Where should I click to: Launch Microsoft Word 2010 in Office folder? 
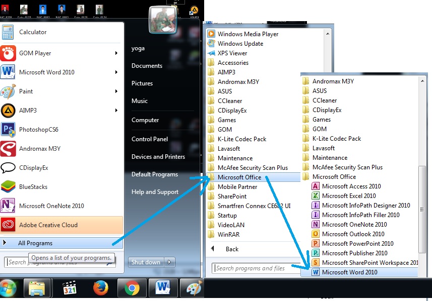[x=360, y=272]
